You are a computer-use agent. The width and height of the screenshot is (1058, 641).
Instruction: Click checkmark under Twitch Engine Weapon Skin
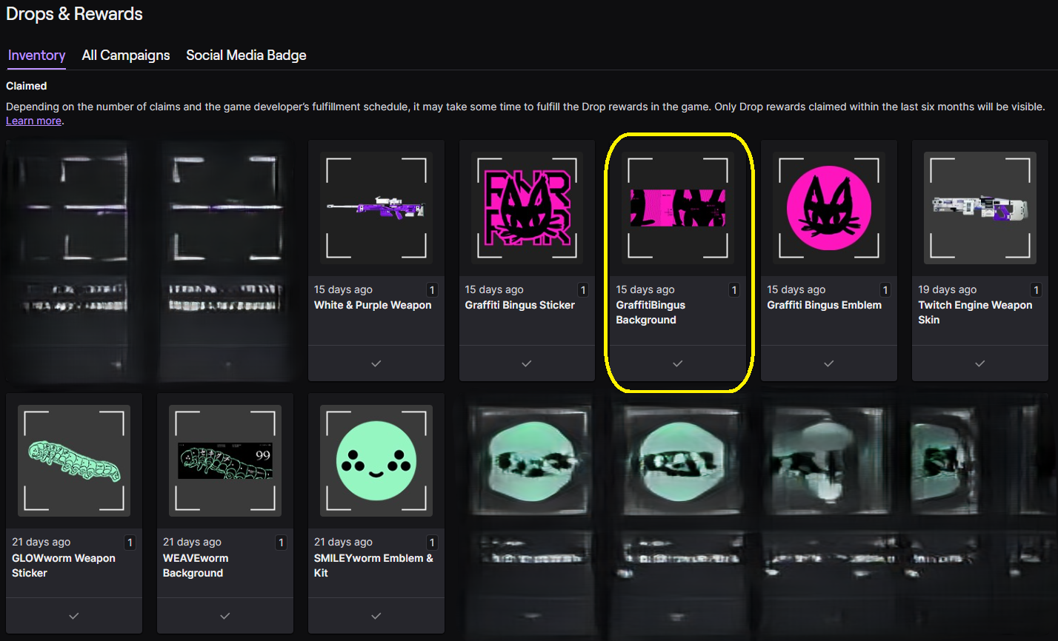coord(979,363)
